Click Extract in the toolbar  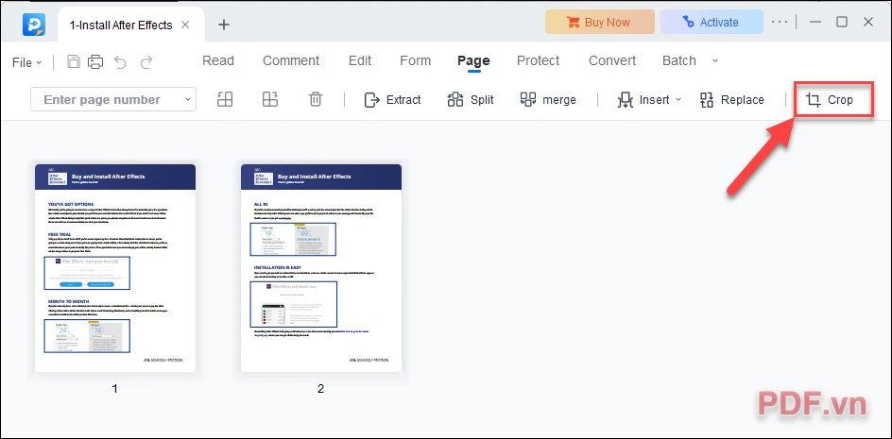(x=392, y=100)
